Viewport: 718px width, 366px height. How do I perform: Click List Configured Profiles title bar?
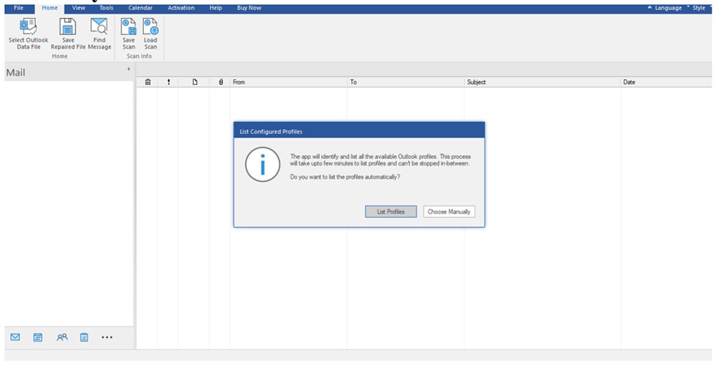(359, 132)
